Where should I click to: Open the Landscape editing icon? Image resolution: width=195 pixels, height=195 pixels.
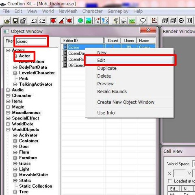click(x=89, y=21)
